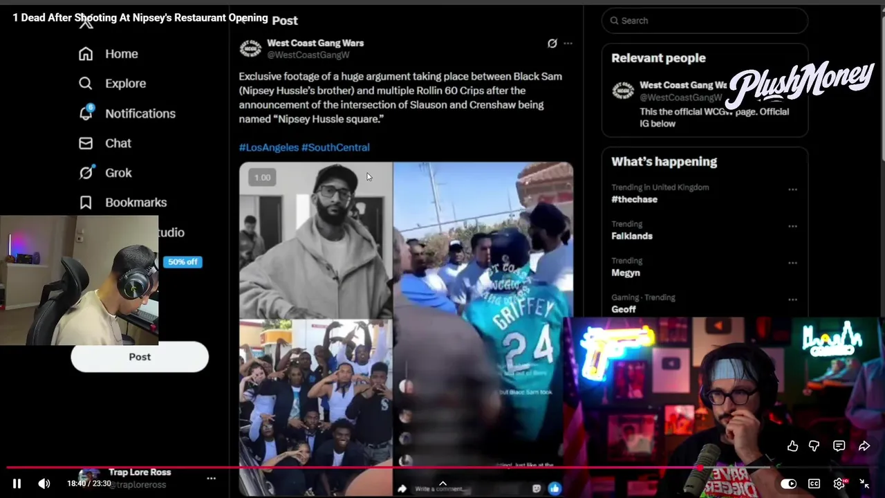Click the Grok icon on the post
This screenshot has width=885, height=498.
click(x=552, y=43)
